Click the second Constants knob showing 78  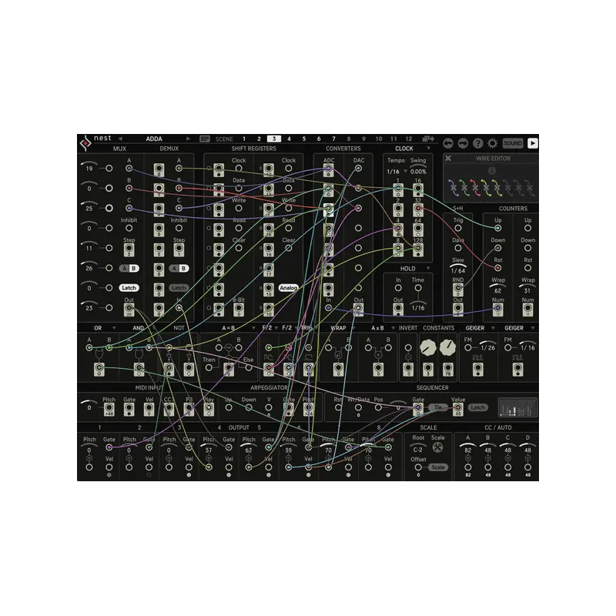click(x=447, y=347)
